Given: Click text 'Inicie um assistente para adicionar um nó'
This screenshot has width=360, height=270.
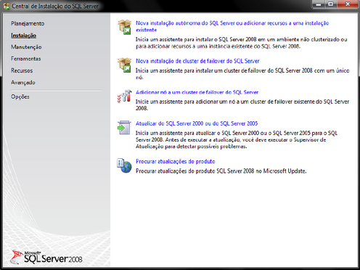Looking at the screenshot, I should point(242,105).
